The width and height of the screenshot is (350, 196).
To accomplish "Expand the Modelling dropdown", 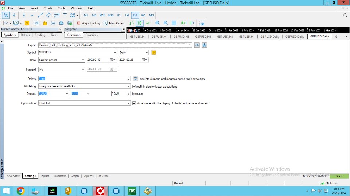I will coord(128,86).
